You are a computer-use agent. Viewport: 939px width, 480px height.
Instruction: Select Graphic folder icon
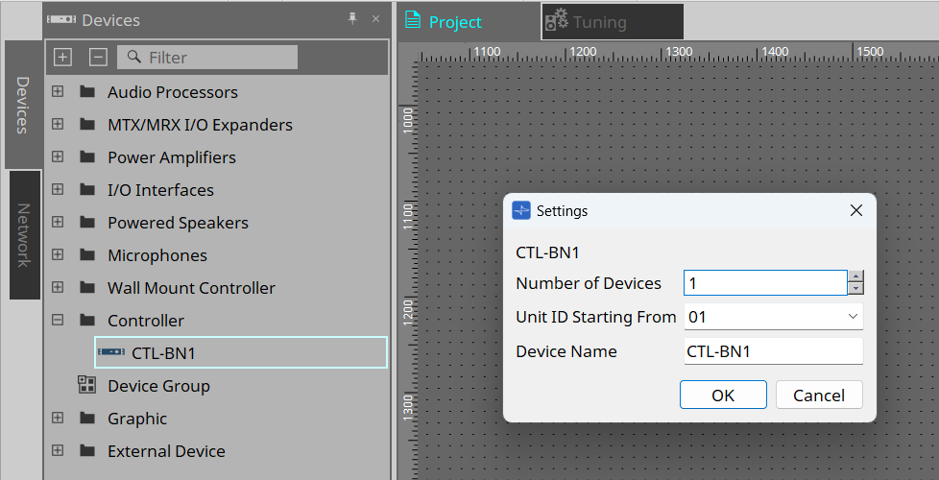(87, 418)
